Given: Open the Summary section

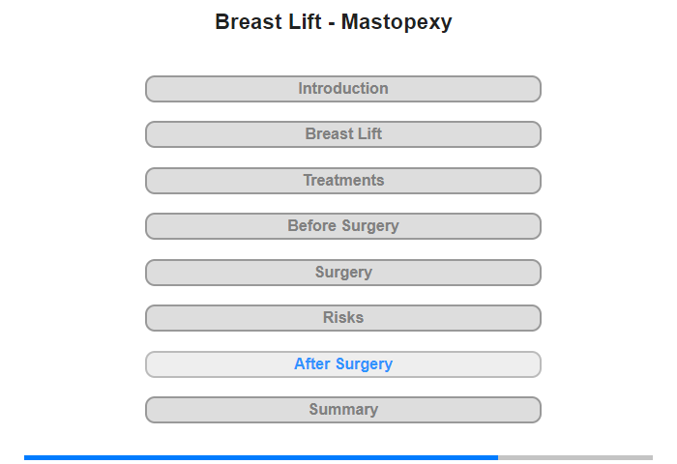Looking at the screenshot, I should (x=343, y=410).
